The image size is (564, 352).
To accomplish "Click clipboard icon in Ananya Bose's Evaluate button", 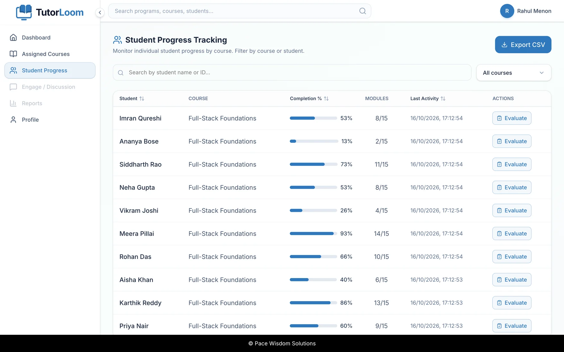I will point(499,141).
